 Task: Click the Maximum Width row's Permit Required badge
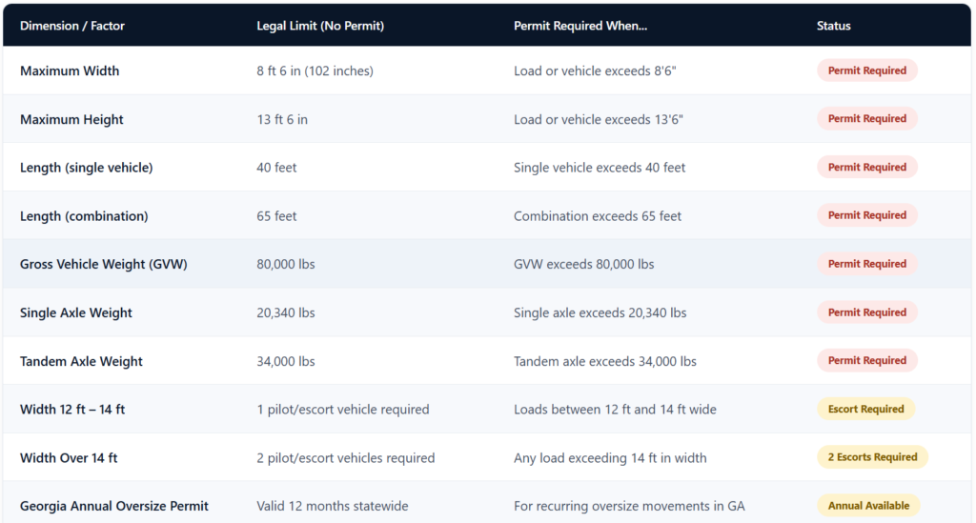pyautogui.click(x=866, y=70)
